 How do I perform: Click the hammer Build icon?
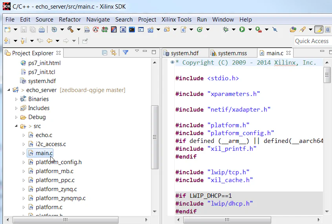click(x=71, y=29)
